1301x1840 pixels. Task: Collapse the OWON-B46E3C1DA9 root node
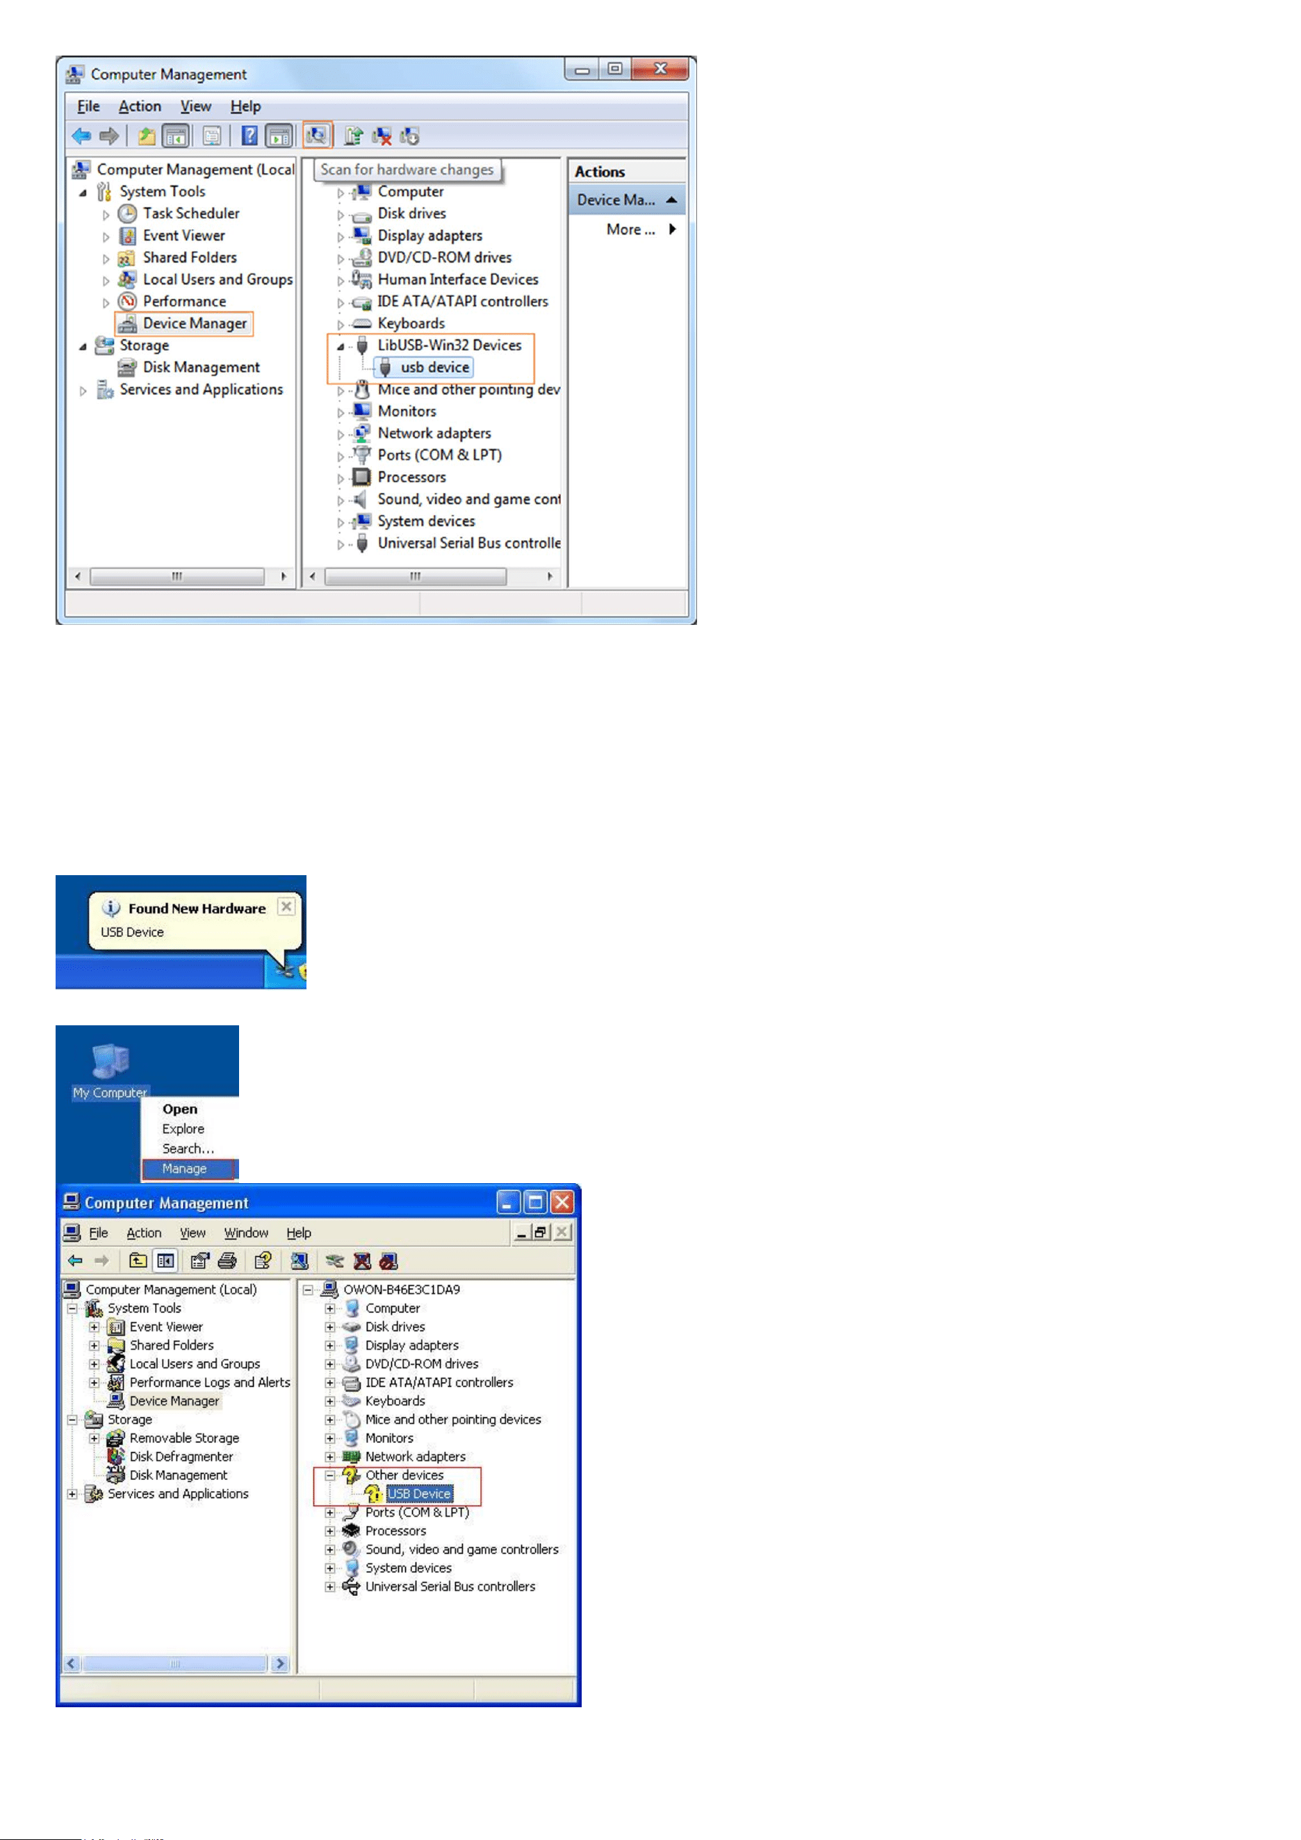pyautogui.click(x=308, y=1289)
